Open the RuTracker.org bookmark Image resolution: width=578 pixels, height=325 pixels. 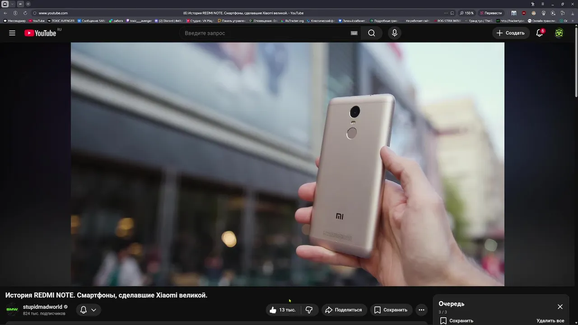point(293,20)
